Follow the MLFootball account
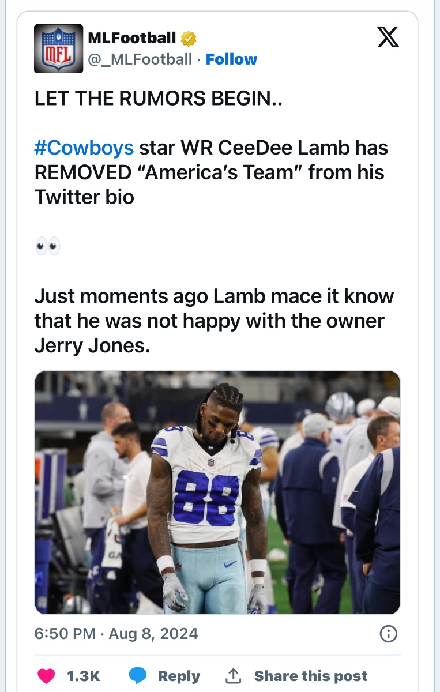 (231, 59)
